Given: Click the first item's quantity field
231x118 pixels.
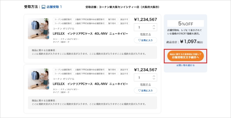Looking at the screenshot, I should pyautogui.click(x=145, y=27).
